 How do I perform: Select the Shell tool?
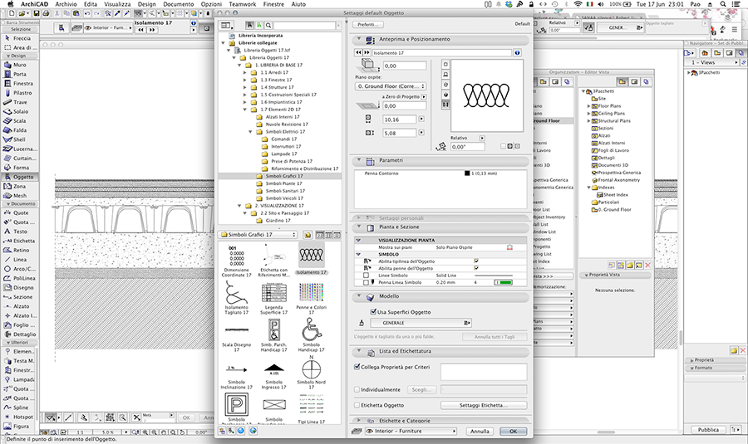click(x=20, y=139)
